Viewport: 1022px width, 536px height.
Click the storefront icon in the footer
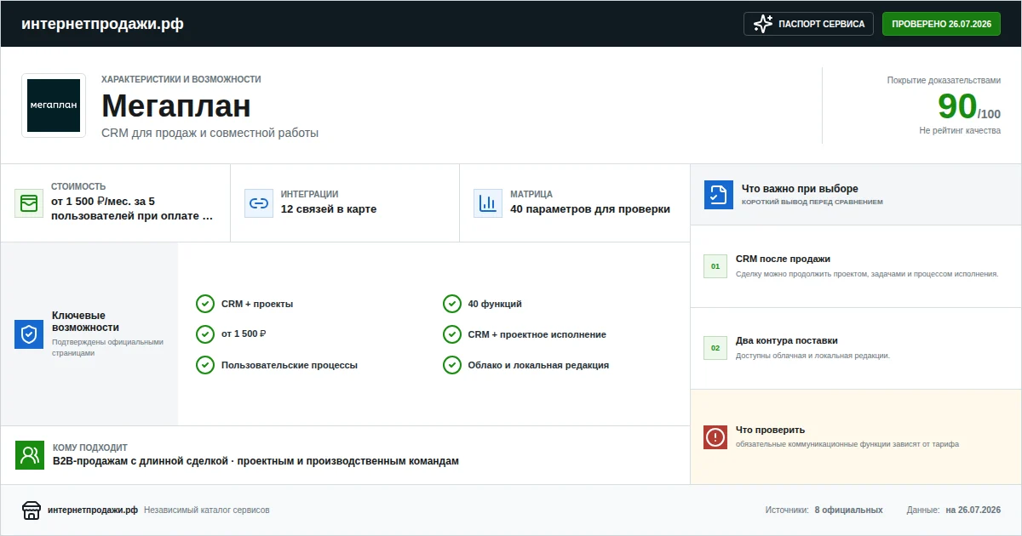pyautogui.click(x=32, y=510)
